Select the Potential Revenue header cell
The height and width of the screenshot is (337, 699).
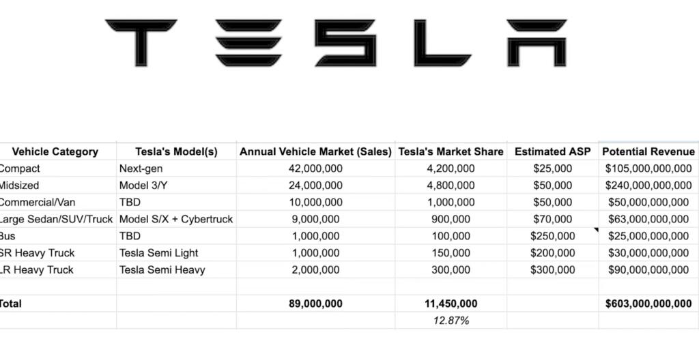point(648,151)
